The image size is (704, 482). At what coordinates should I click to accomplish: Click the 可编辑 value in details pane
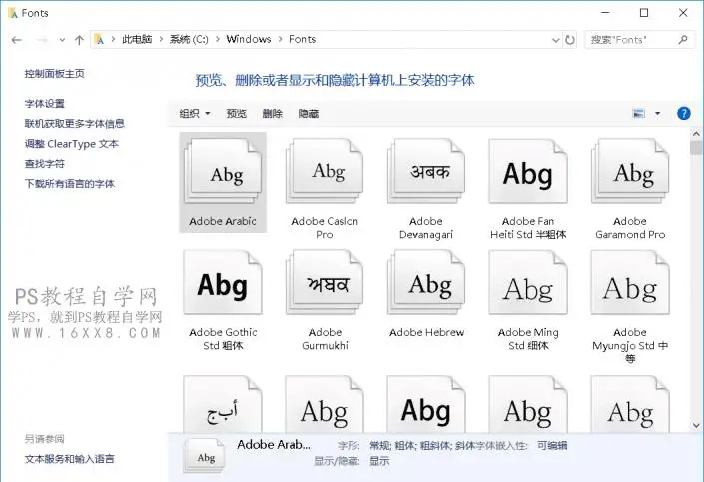[x=552, y=446]
